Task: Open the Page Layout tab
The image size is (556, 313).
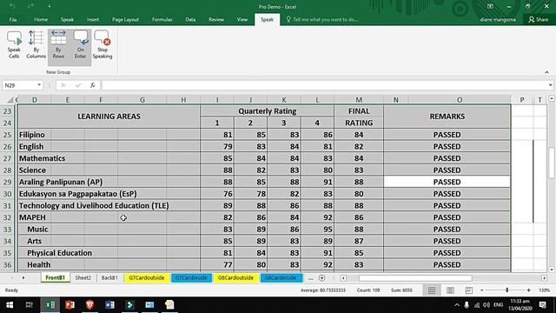Action: pyautogui.click(x=125, y=19)
